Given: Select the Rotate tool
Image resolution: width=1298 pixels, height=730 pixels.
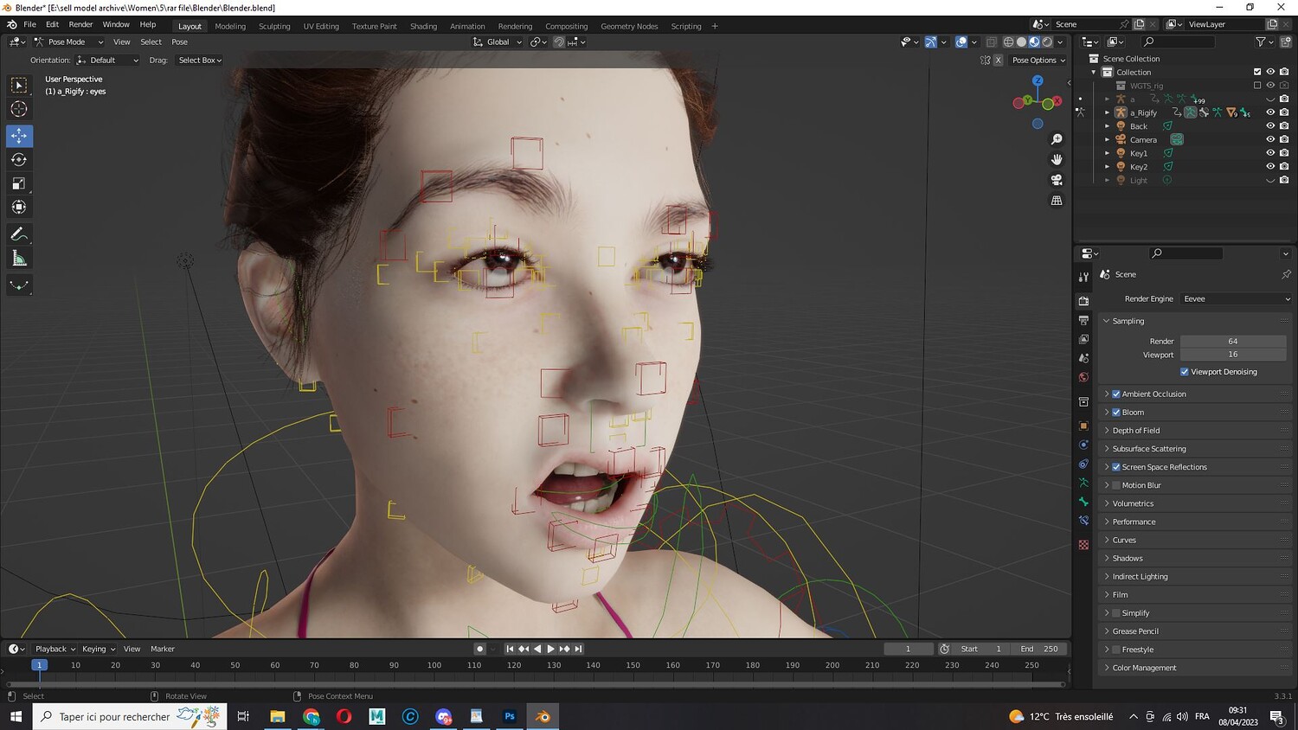Looking at the screenshot, I should [x=18, y=160].
